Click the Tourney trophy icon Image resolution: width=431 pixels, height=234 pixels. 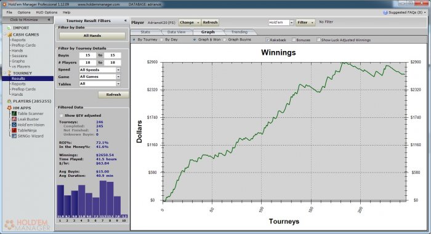tap(9, 73)
